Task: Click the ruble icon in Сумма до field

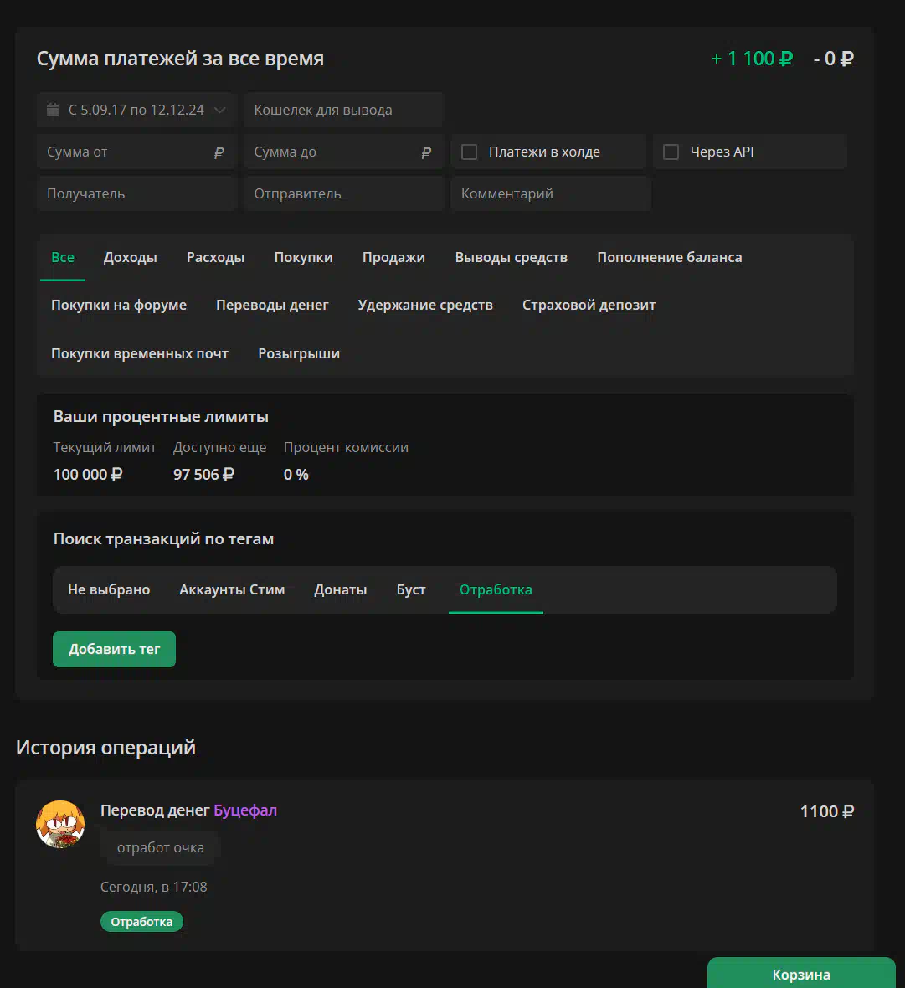Action: (426, 152)
